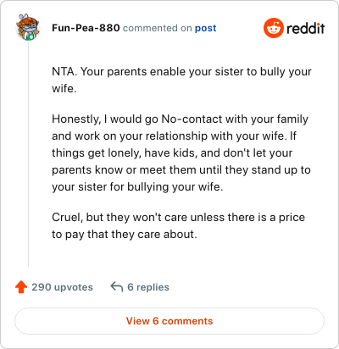Click the 'NTA. Your parents enable' paragraph
The height and width of the screenshot is (349, 339).
click(181, 80)
